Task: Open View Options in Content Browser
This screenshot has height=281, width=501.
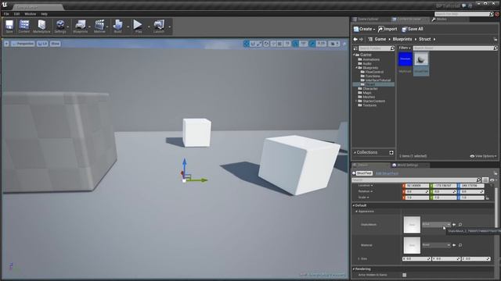Action: [x=483, y=156]
